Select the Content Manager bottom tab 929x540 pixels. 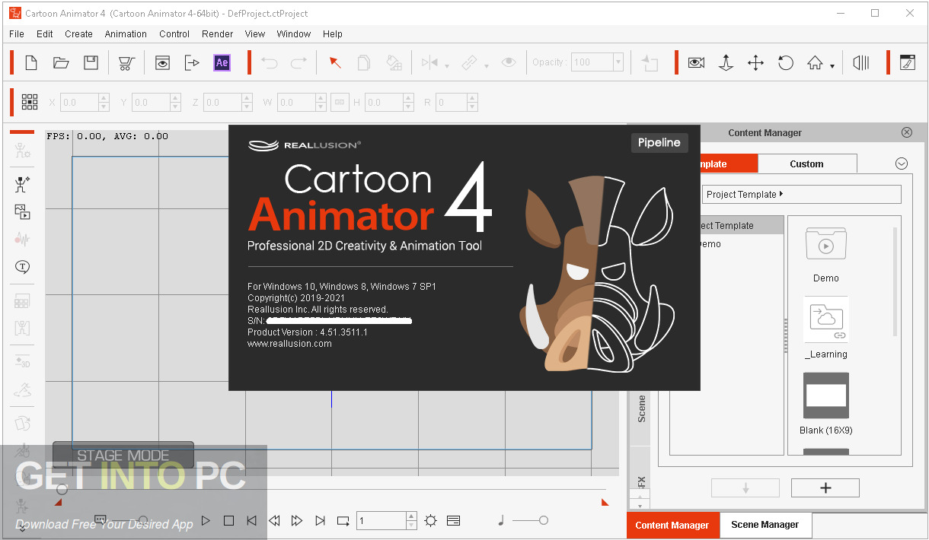tap(672, 525)
